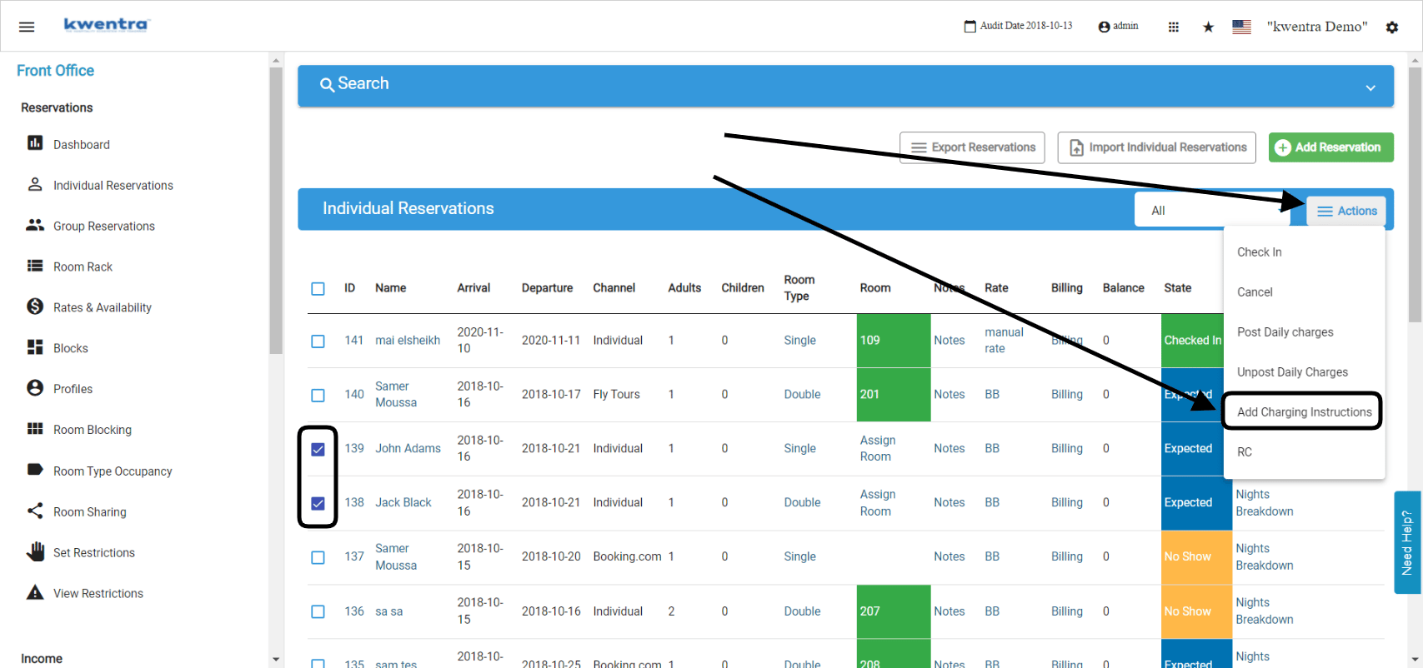
Task: Open Nights Breakdown for reservation 137
Action: tap(1265, 556)
